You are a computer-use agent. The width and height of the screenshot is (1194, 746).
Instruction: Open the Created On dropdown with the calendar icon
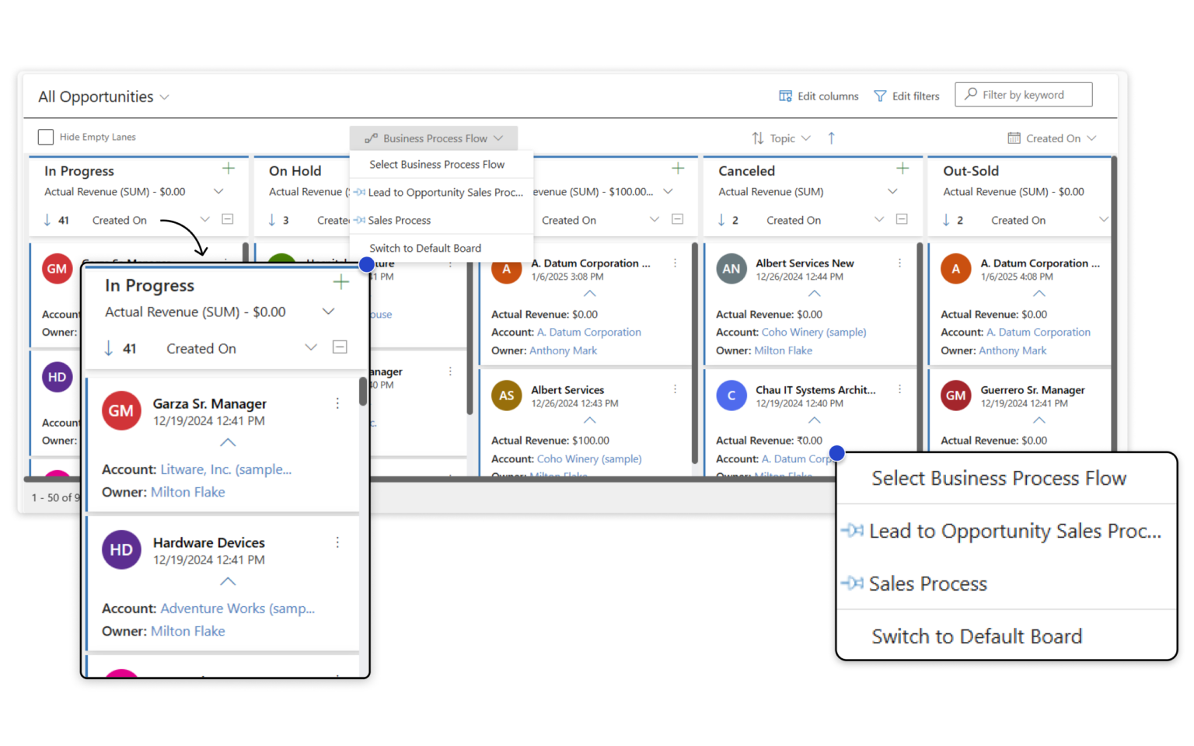point(1053,138)
